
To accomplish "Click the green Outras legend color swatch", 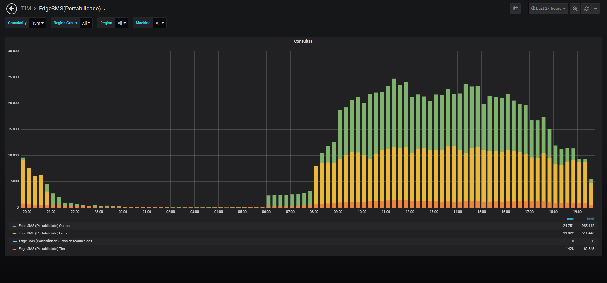I will pos(15,226).
